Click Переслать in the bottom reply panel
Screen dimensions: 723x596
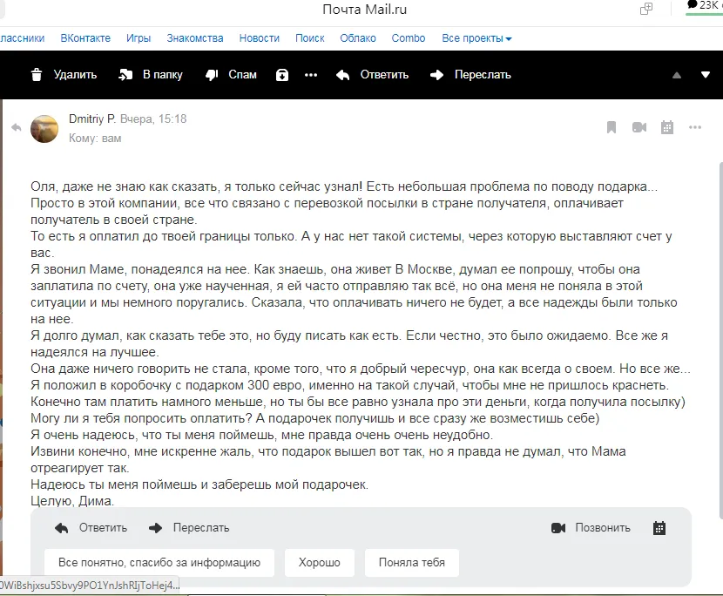coord(201,528)
